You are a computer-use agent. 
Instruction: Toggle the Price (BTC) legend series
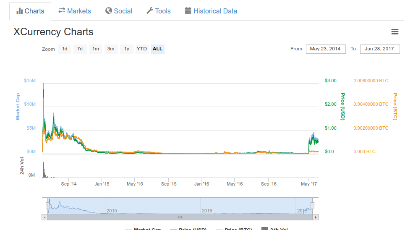[234, 229]
